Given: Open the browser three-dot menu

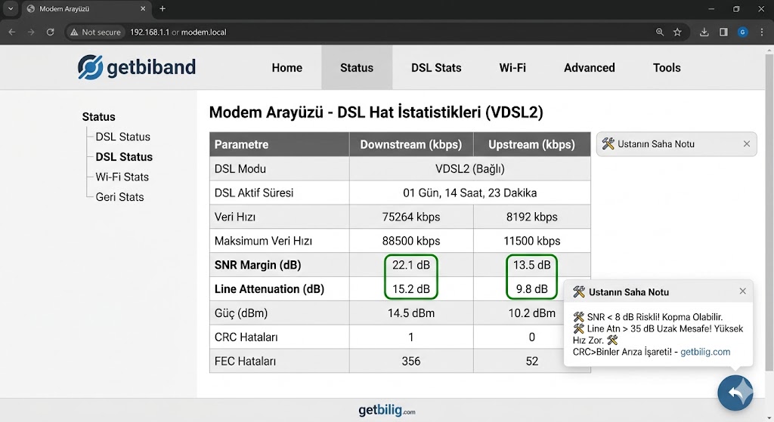Looking at the screenshot, I should (x=762, y=32).
